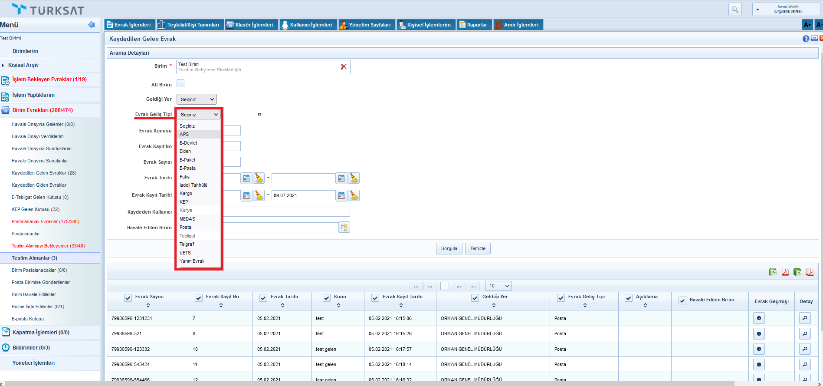
Task: Collapse the Menü sidebar with arrow icon
Action: click(x=92, y=25)
